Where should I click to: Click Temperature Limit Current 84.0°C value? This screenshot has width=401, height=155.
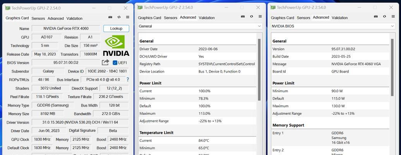[x=204, y=140]
